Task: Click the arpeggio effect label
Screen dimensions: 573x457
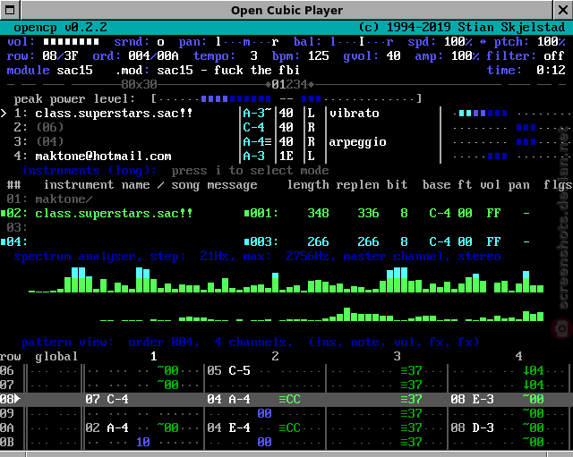Action: (x=358, y=141)
